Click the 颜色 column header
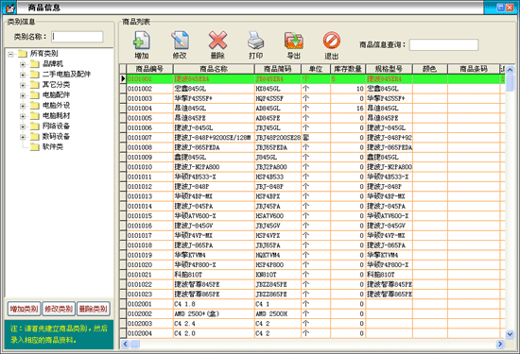 click(430, 69)
